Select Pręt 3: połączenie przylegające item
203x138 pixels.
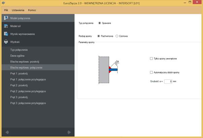(x=38, y=103)
